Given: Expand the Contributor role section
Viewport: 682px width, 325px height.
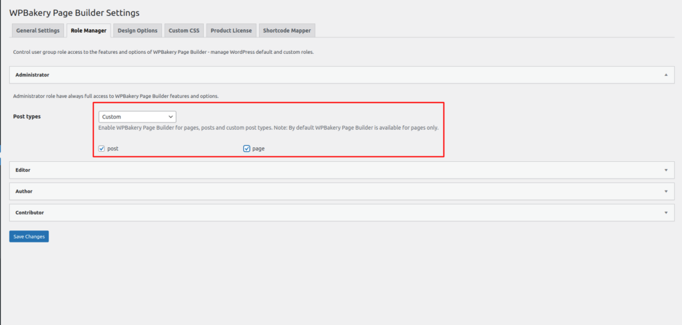Looking at the screenshot, I should coord(342,212).
